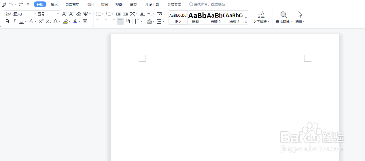Align text left
This screenshot has height=161, width=365.
point(99,21)
